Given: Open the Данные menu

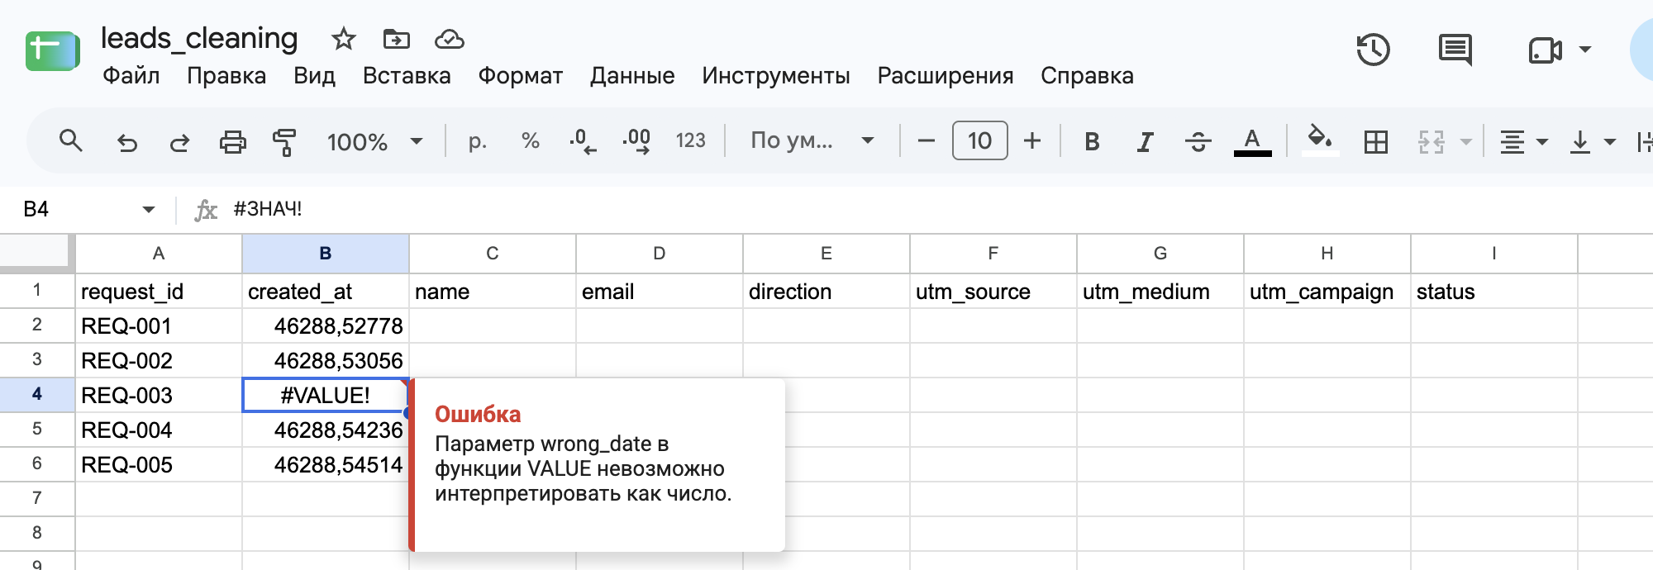Looking at the screenshot, I should [x=632, y=76].
